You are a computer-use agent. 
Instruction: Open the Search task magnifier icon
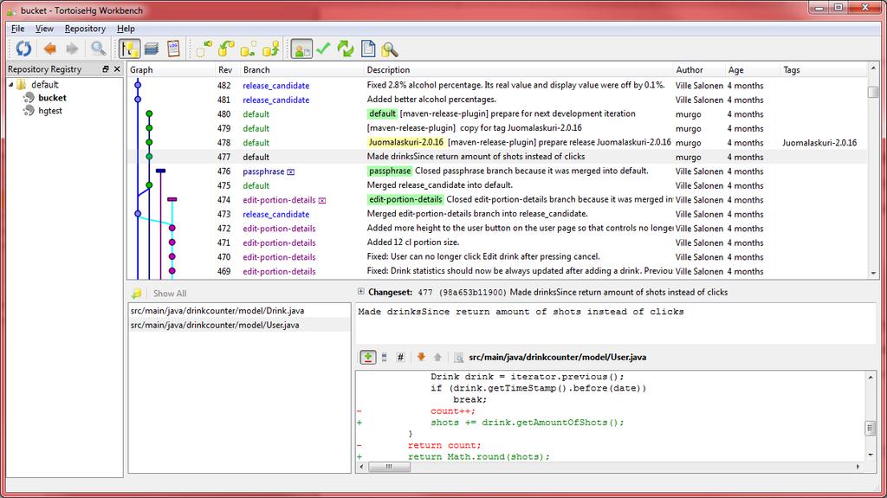pos(389,49)
